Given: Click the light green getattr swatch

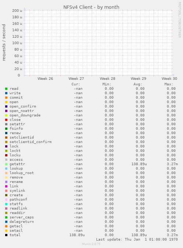Looking at the screenshot, I should (x=6, y=164).
